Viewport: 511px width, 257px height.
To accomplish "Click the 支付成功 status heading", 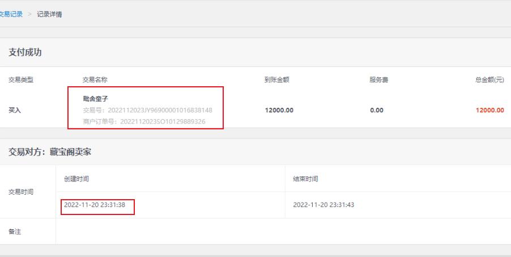I will (25, 53).
